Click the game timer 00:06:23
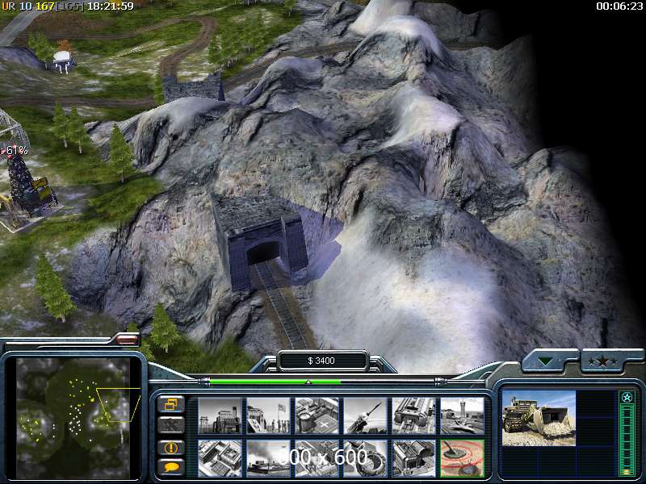This screenshot has width=646, height=484. click(619, 6)
